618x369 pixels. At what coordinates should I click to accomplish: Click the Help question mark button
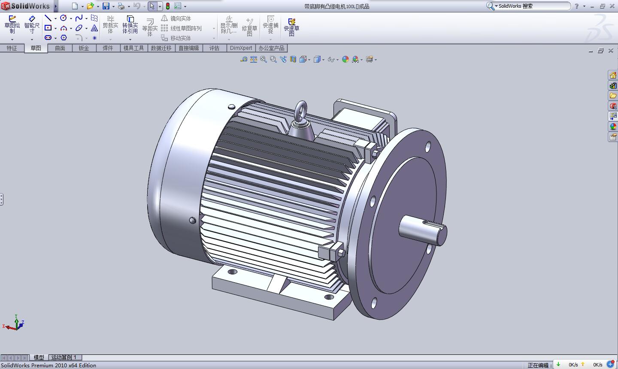(x=576, y=6)
